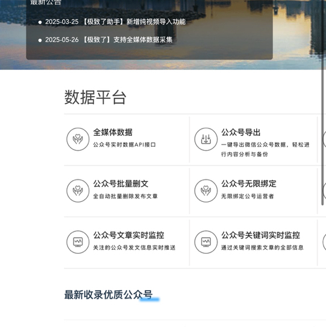Image resolution: width=326 pixels, height=327 pixels.
Task: Select the 公众号批量删文 circular icon
Action: tap(78, 191)
